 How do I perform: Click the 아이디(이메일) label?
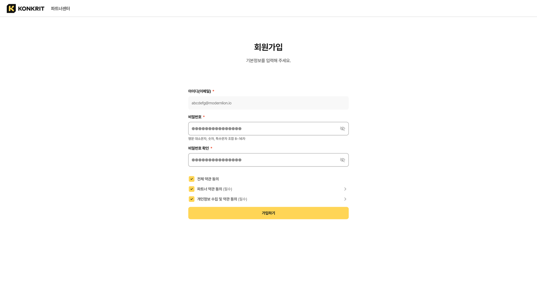199,91
